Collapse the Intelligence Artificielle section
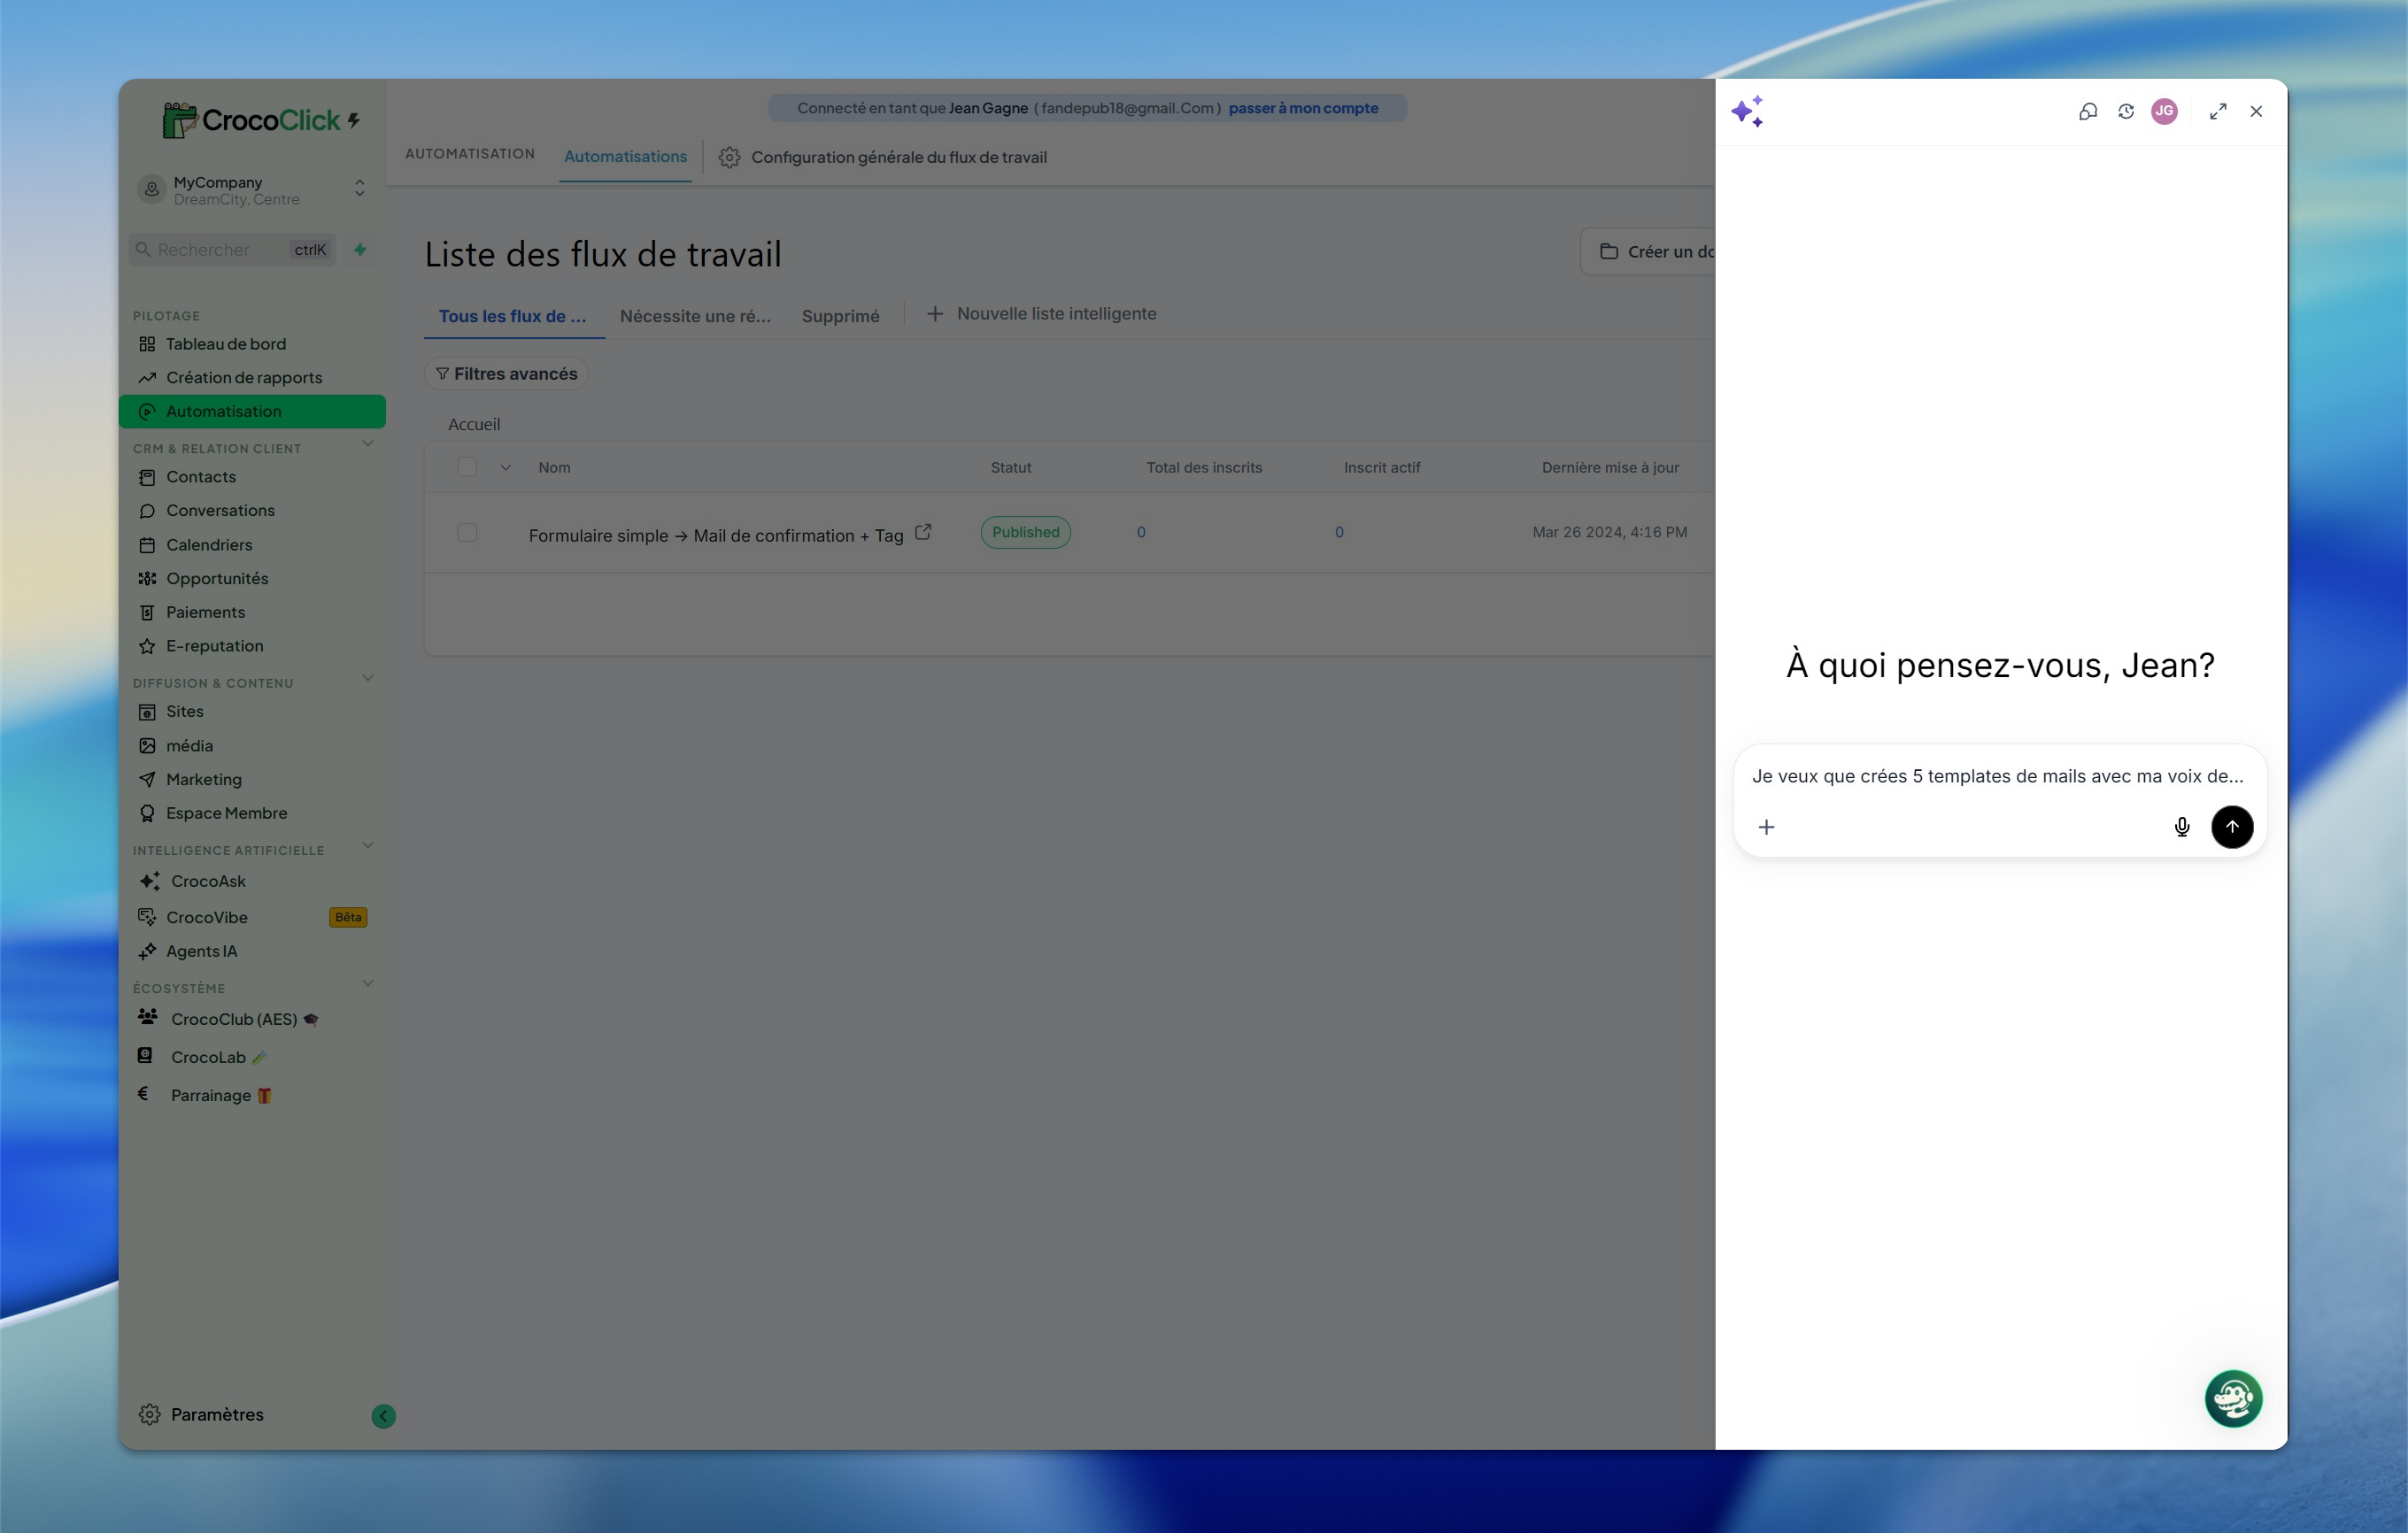This screenshot has height=1533, width=2408. pos(368,846)
